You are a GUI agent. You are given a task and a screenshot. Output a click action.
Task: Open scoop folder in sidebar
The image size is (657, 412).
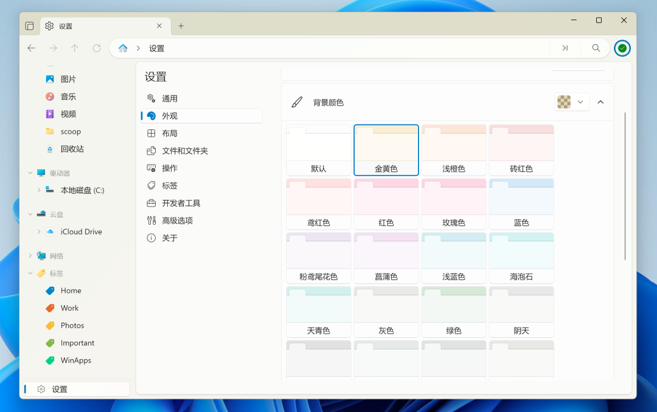coord(77,131)
